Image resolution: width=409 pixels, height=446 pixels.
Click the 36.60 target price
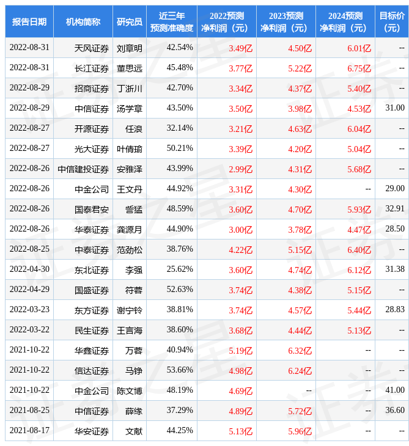(395, 411)
